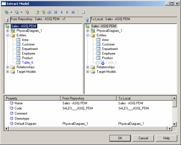Viewport: 181px width, 145px height.
Task: Collapse Entities folder in local tree
Action: point(88,35)
